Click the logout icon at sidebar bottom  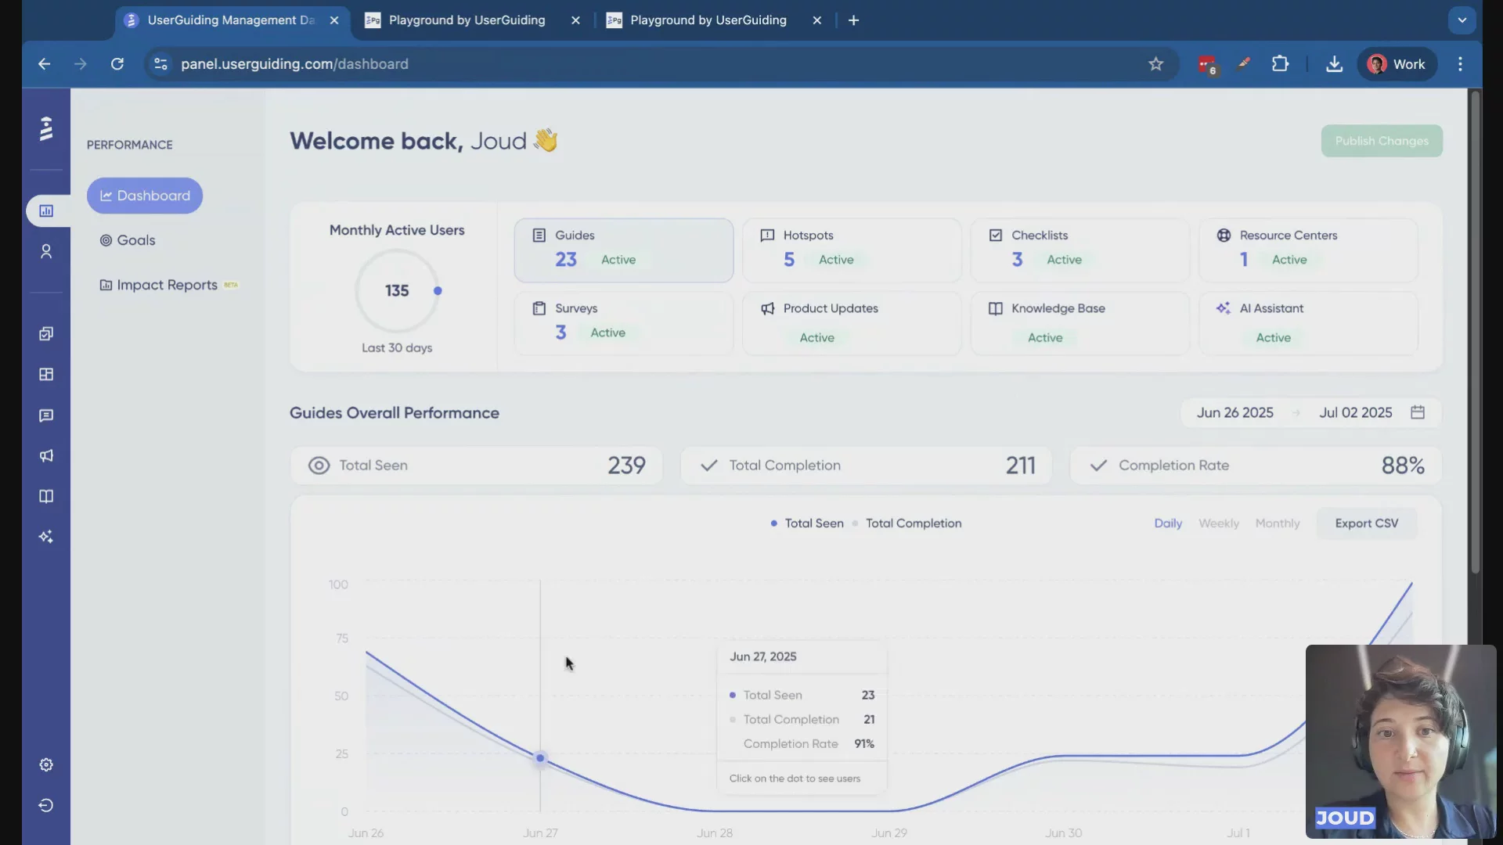tap(46, 805)
